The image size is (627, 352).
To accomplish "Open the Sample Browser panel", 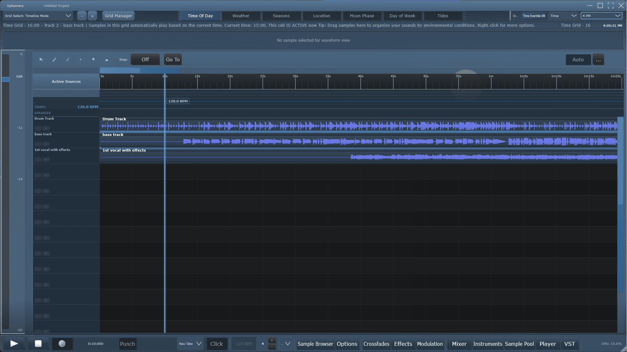I will (x=315, y=344).
